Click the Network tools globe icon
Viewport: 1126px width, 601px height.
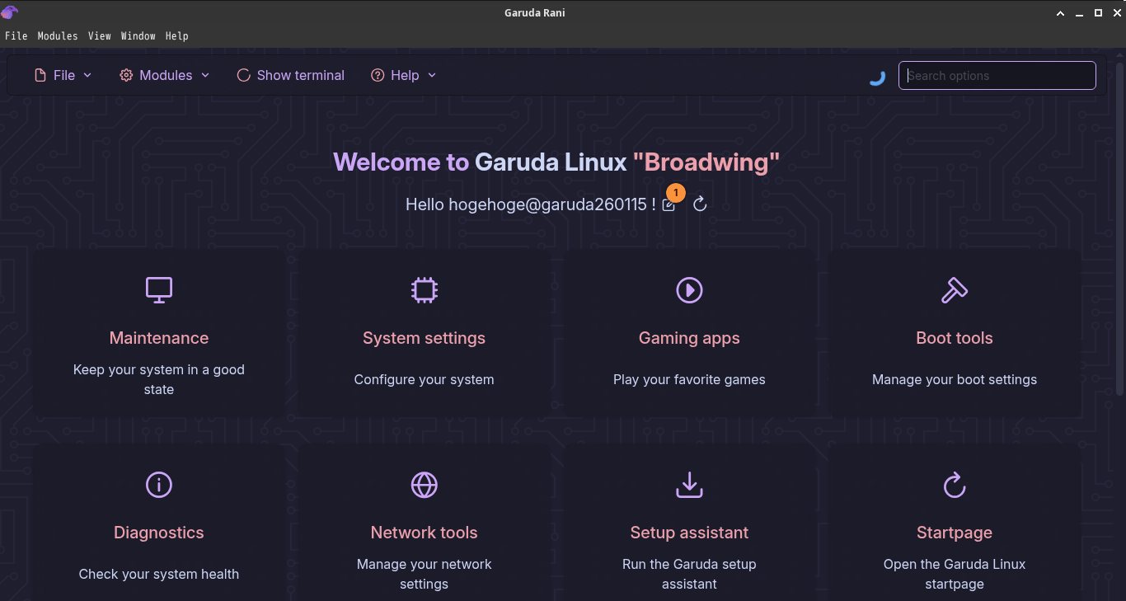[425, 485]
